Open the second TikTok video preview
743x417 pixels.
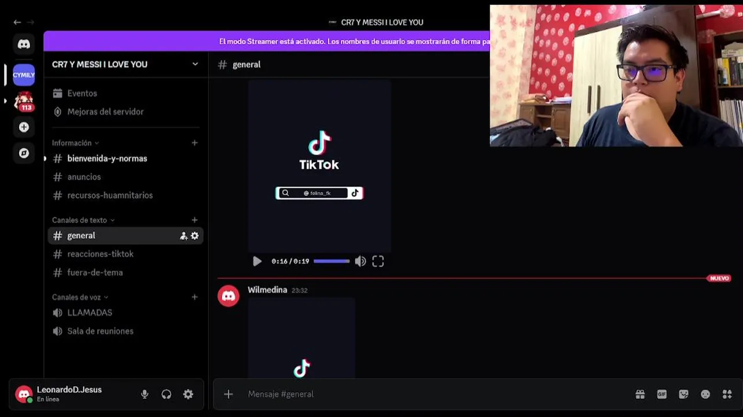tap(301, 338)
